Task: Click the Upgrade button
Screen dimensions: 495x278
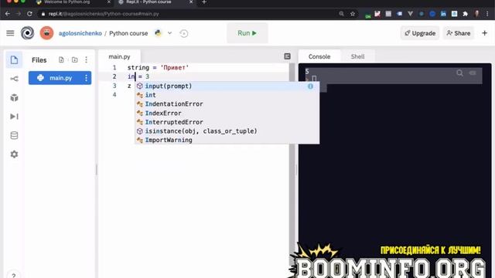Action: (x=420, y=33)
